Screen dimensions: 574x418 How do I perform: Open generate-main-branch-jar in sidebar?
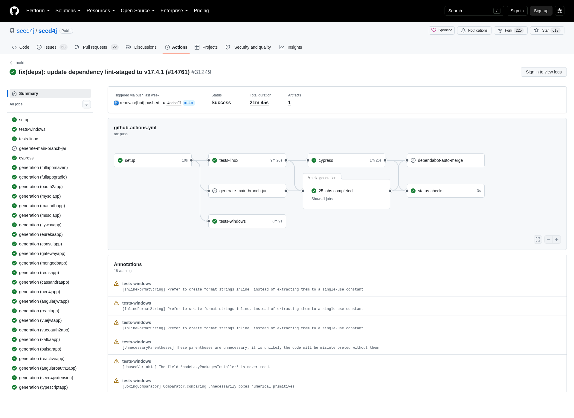click(x=50, y=148)
